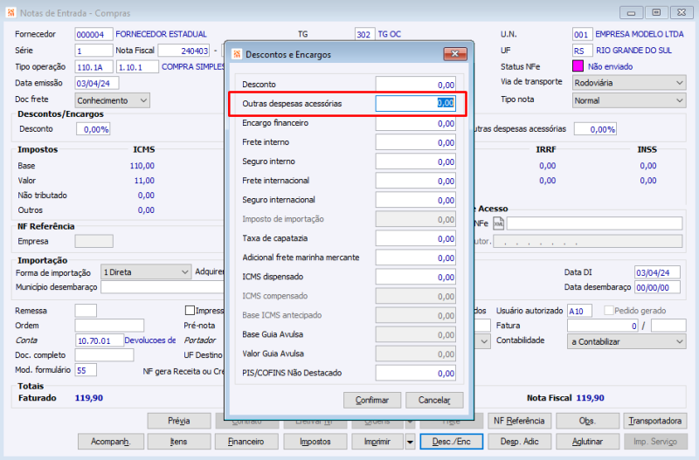Screen dimensions: 699x460
Task: Click the Imprimir button
Action: [x=377, y=442]
